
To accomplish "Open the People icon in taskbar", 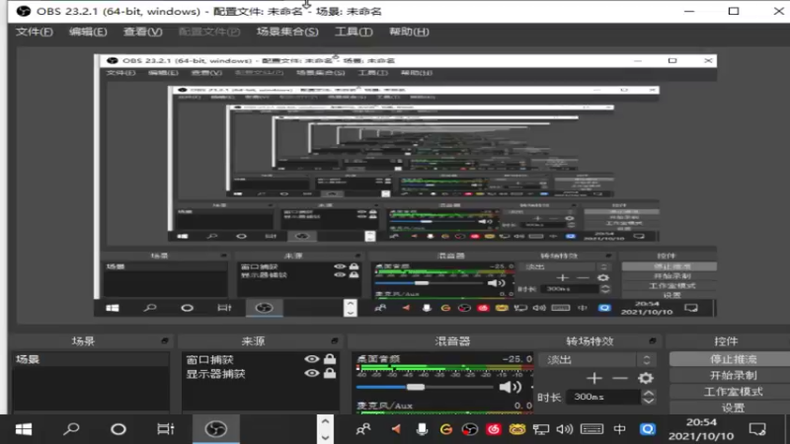I will (363, 429).
